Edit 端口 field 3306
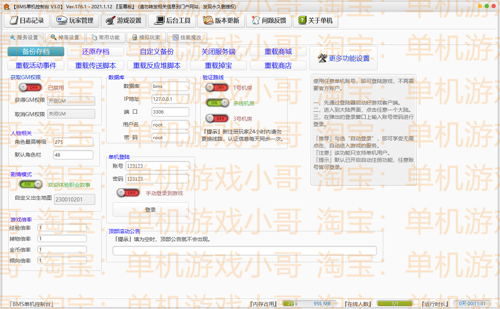The image size is (500, 309). click(170, 112)
